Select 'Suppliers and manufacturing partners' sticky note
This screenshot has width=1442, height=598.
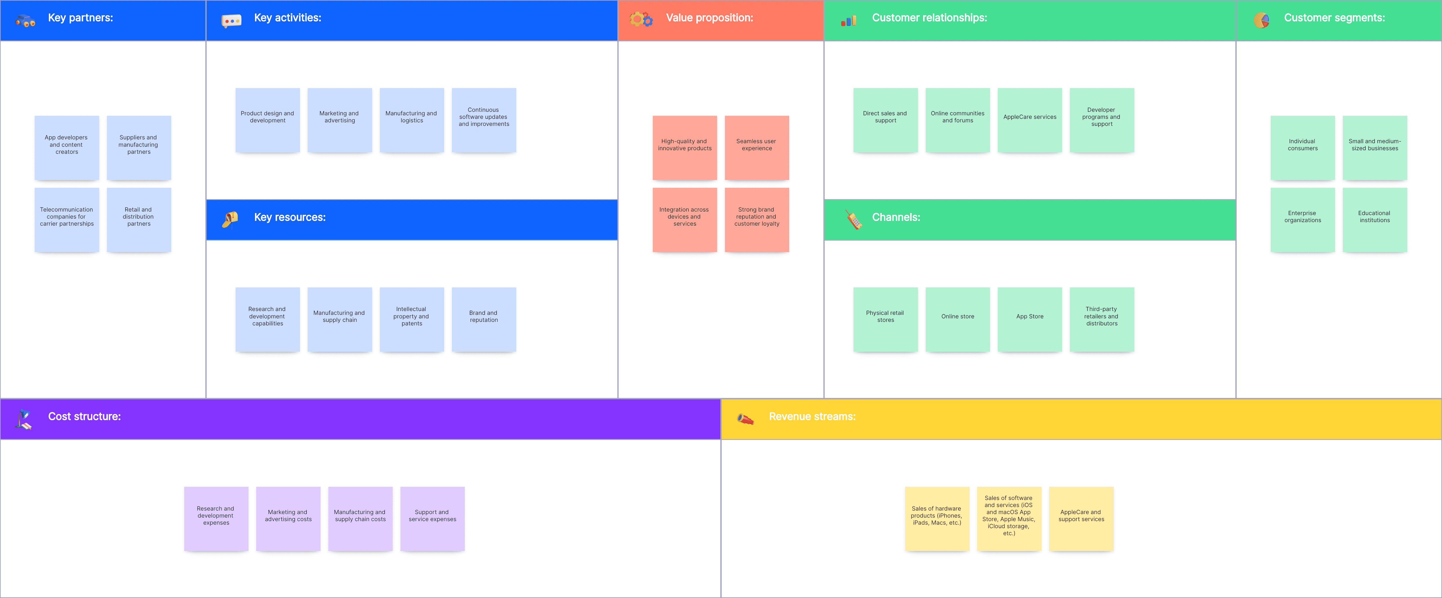tap(139, 148)
